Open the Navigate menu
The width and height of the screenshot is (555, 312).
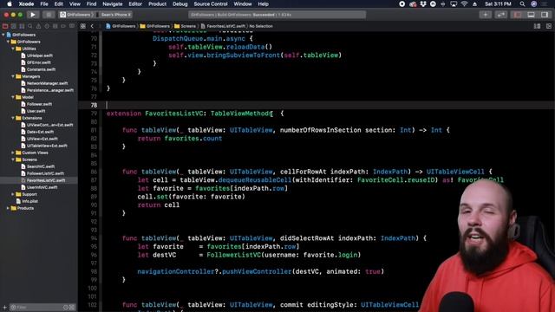(112, 3)
